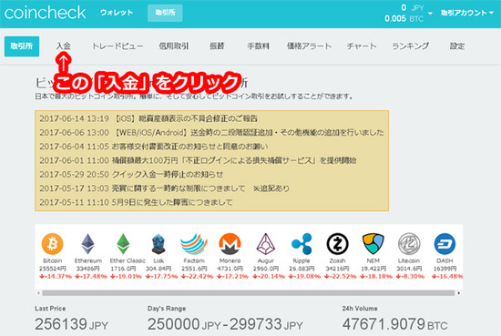Image resolution: width=501 pixels, height=336 pixels.
Task: Select the Ethereum diamond icon
Action: (87, 244)
